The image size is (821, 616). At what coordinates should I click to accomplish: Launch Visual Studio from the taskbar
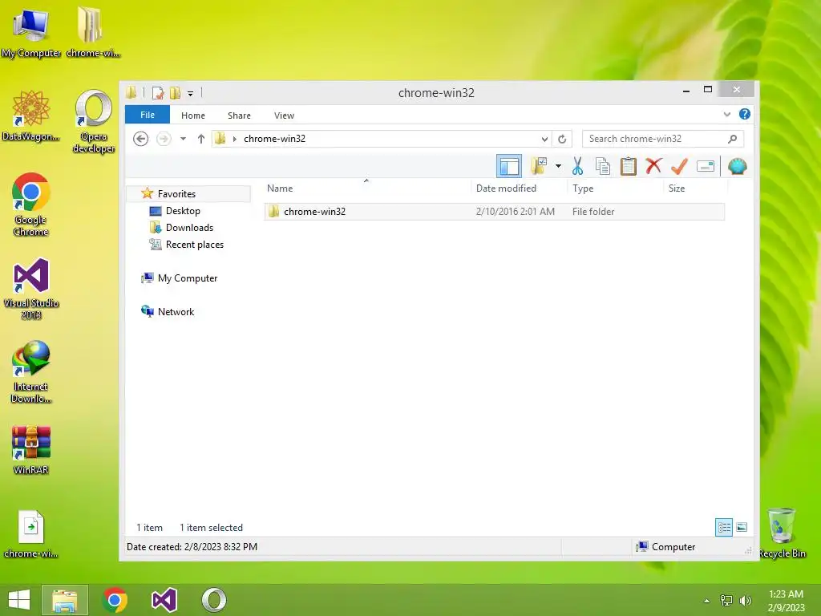pyautogui.click(x=164, y=600)
